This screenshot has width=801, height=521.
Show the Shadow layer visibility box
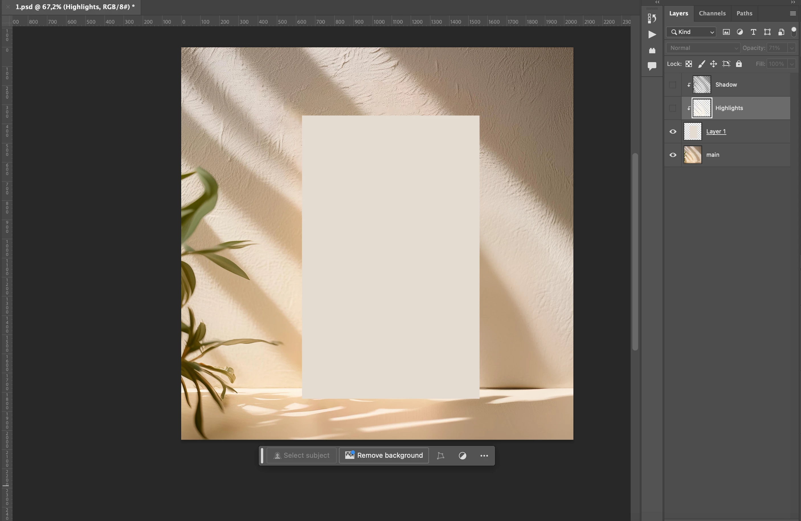point(673,85)
